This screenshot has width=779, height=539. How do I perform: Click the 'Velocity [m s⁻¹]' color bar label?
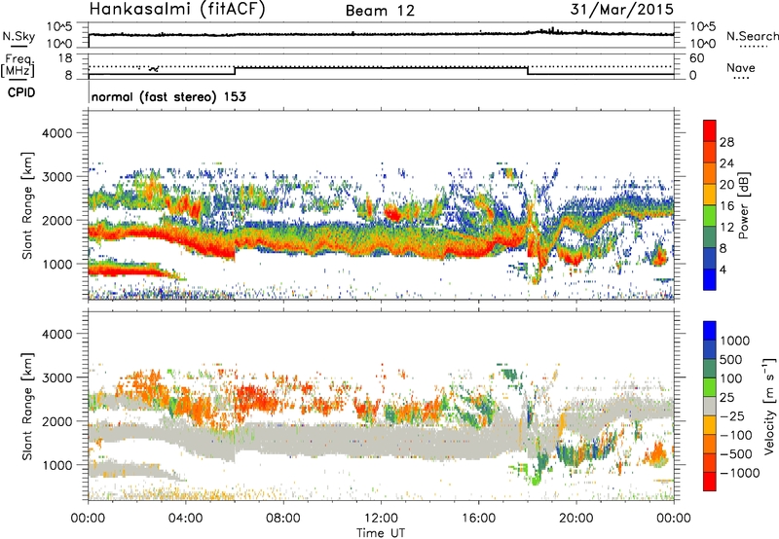tap(769, 406)
